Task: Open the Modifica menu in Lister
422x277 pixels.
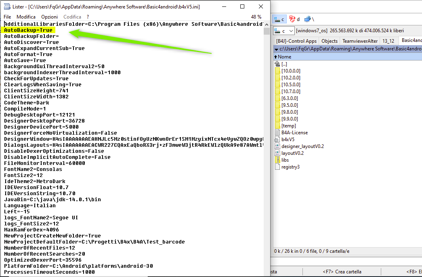Action: tap(26, 17)
